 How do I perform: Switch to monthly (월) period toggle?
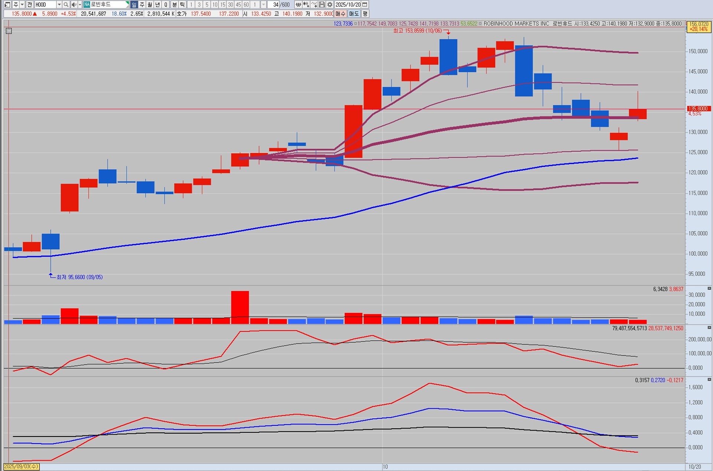[150, 4]
